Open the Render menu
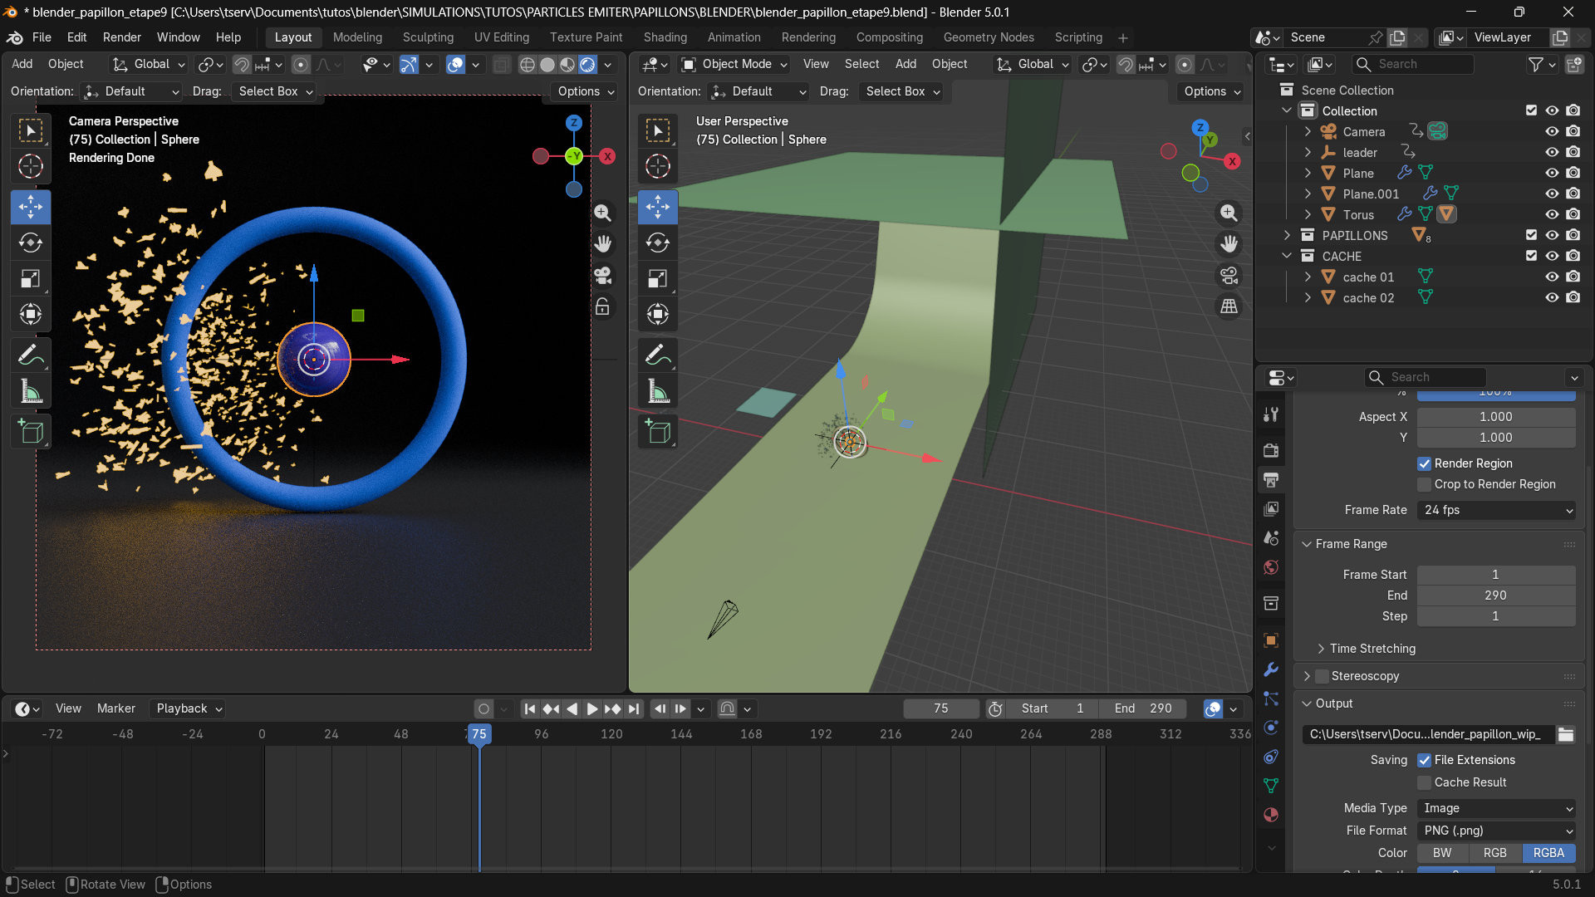Viewport: 1595px width, 897px height. pyautogui.click(x=121, y=37)
